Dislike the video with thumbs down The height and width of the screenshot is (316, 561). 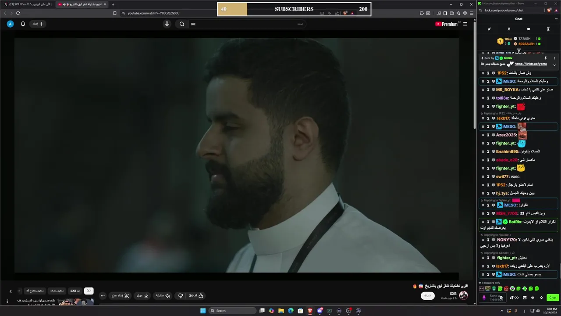[180, 296]
